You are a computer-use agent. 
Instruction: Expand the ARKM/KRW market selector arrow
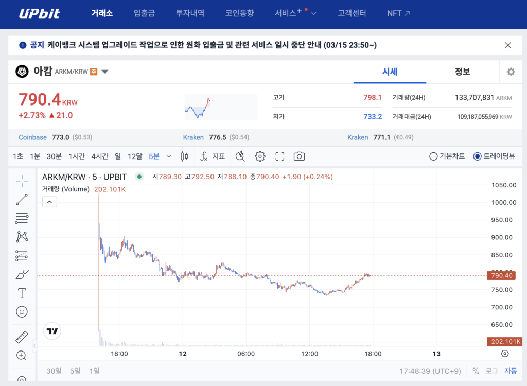click(x=105, y=72)
